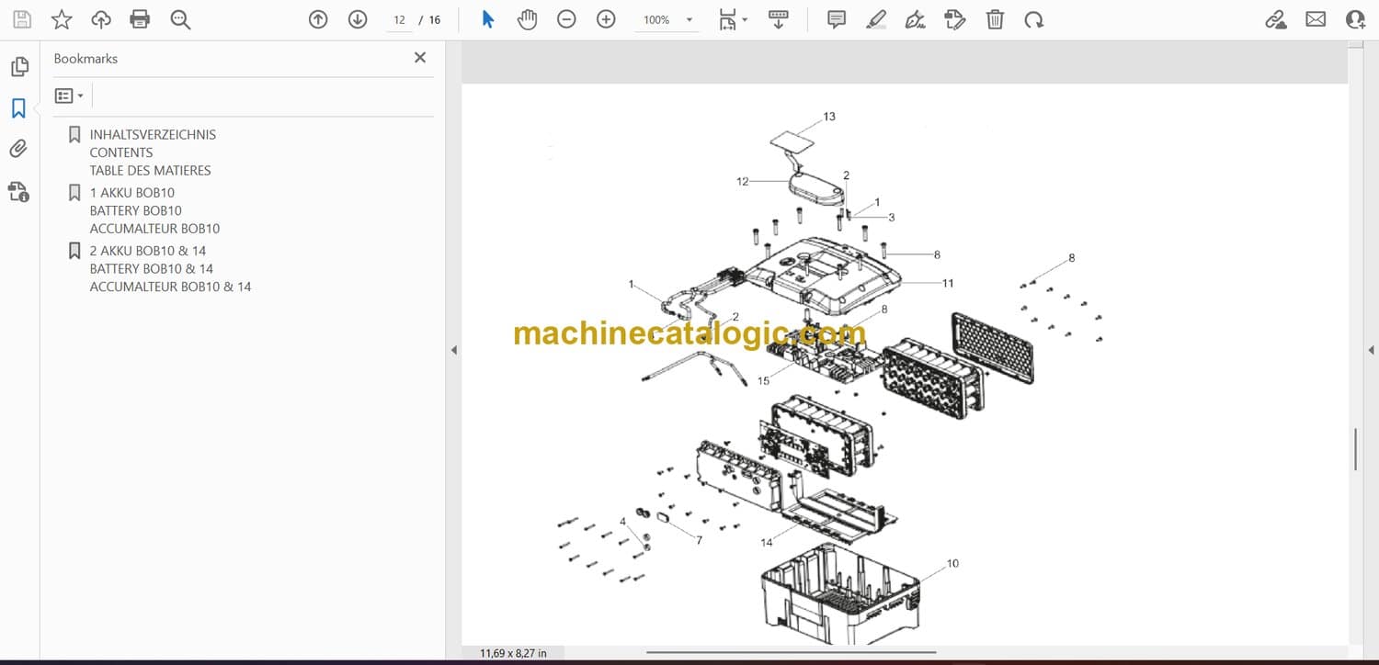This screenshot has height=665, width=1379.
Task: Rotate page with rotate icon
Action: 1034,19
